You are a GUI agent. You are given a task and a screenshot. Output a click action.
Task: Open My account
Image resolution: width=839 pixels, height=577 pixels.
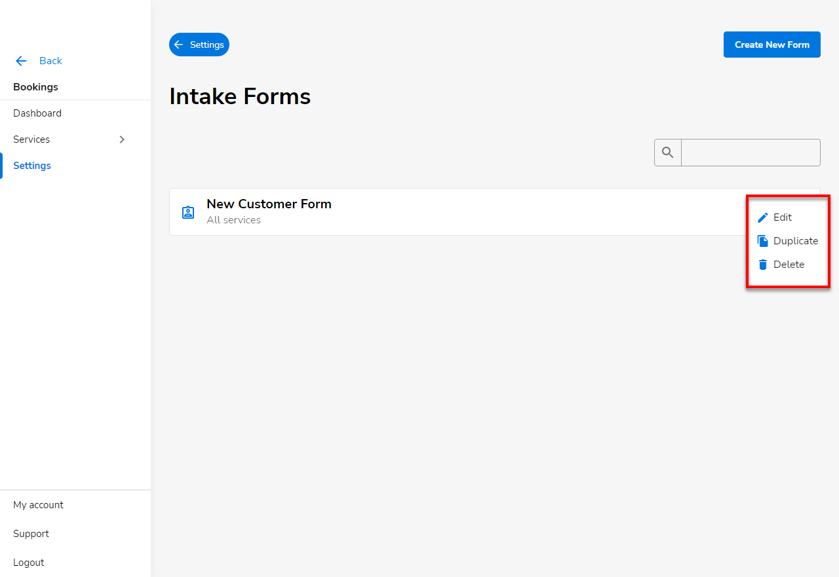[x=38, y=505]
